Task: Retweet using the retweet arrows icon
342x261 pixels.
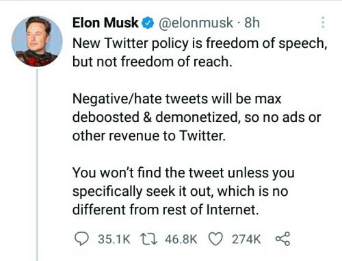Action: [x=148, y=239]
